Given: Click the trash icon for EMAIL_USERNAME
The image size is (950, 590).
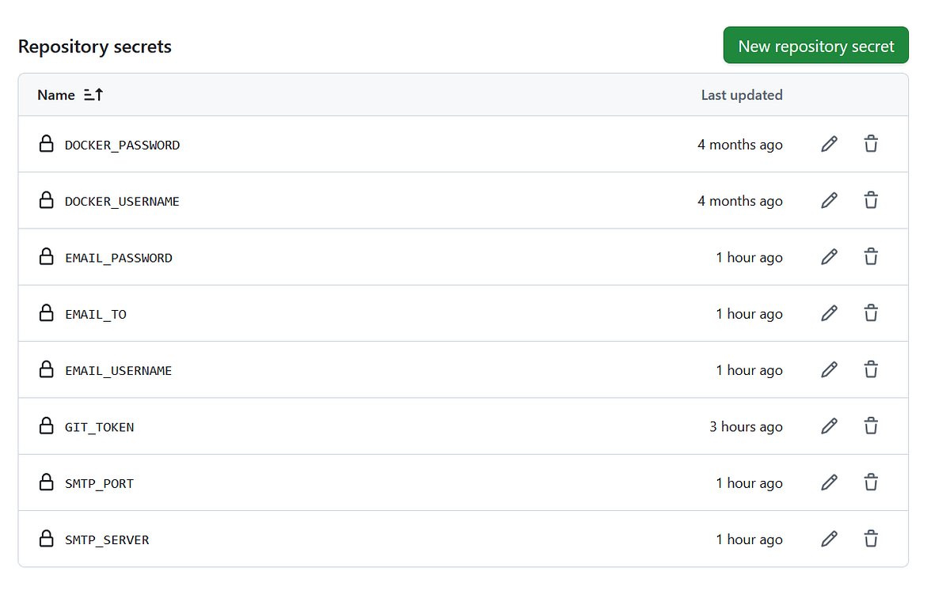Looking at the screenshot, I should coord(871,369).
